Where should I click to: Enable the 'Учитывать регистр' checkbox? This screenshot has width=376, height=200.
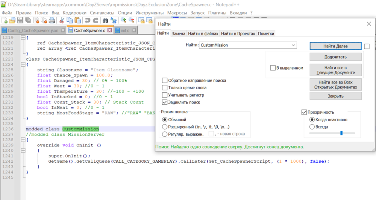coord(165,95)
